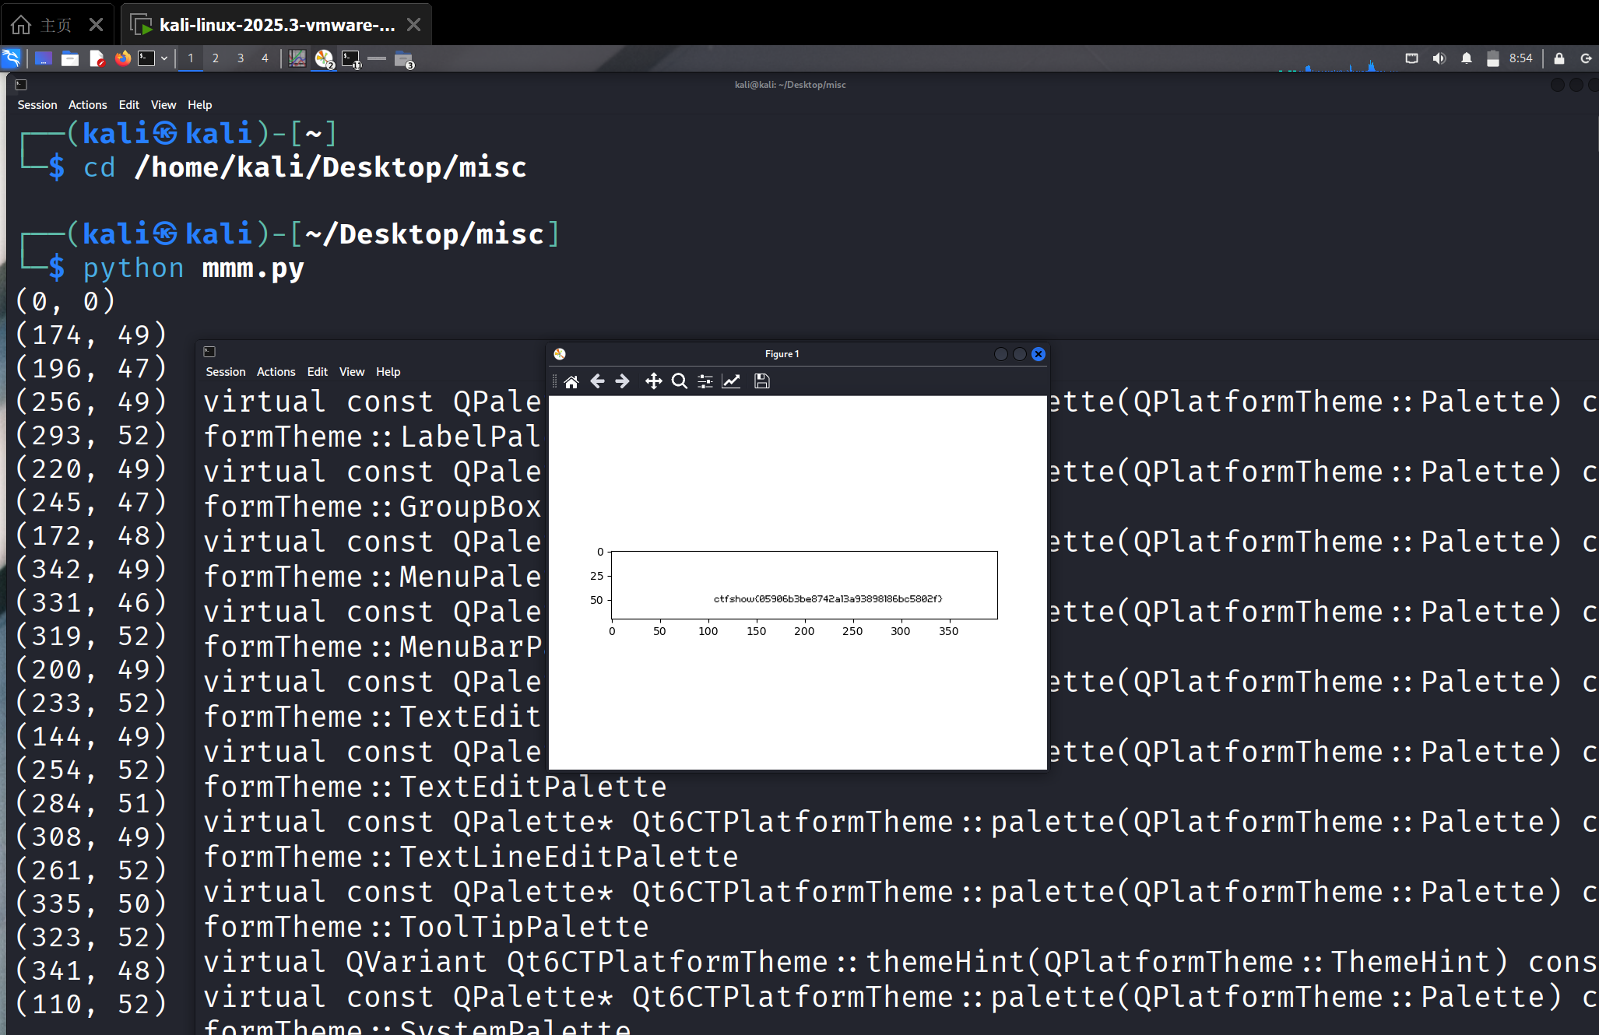Go back to the previous plot view

pyautogui.click(x=597, y=381)
